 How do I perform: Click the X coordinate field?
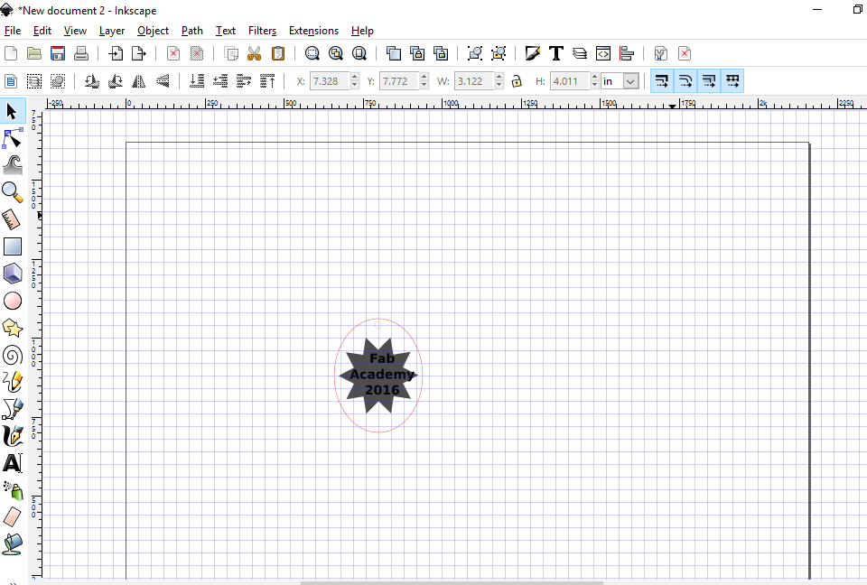coord(331,81)
